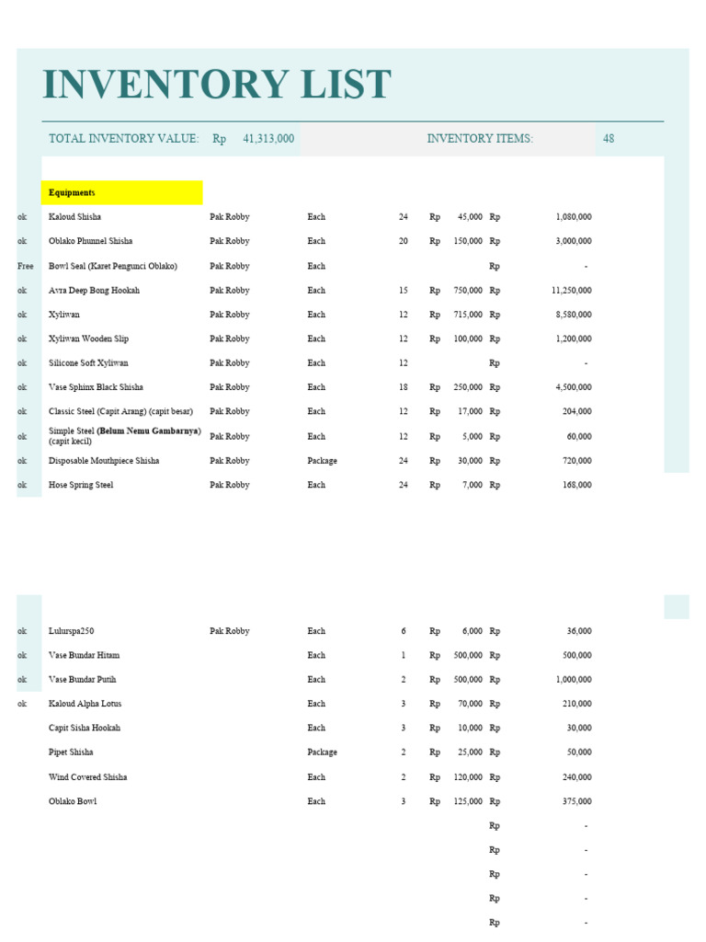Click the 204,000 total for Classic Steel
This screenshot has height=942, width=706.
pyautogui.click(x=577, y=411)
